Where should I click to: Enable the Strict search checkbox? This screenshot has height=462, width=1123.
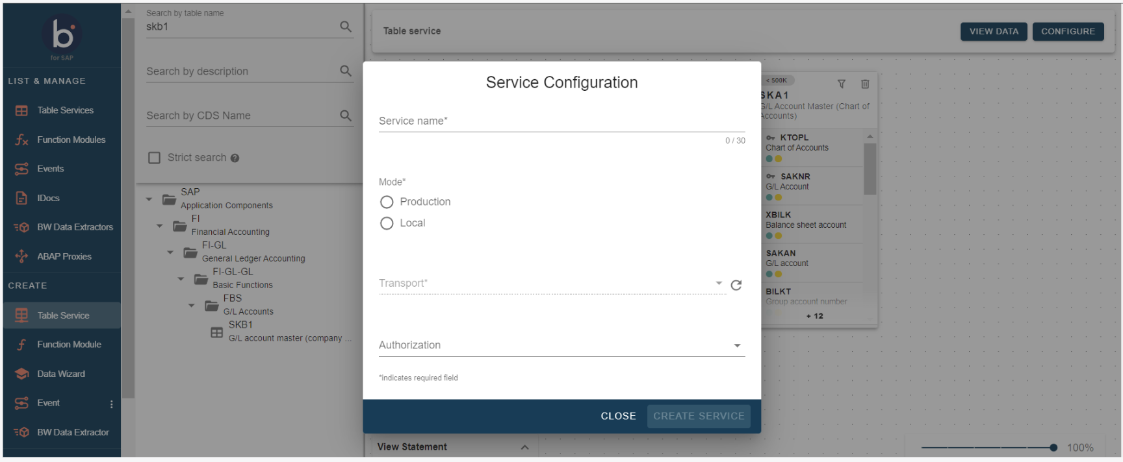(155, 158)
